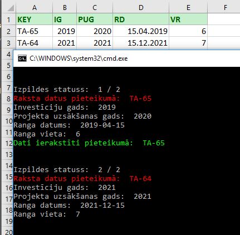
Task: Select column D header
Action: (141, 8)
